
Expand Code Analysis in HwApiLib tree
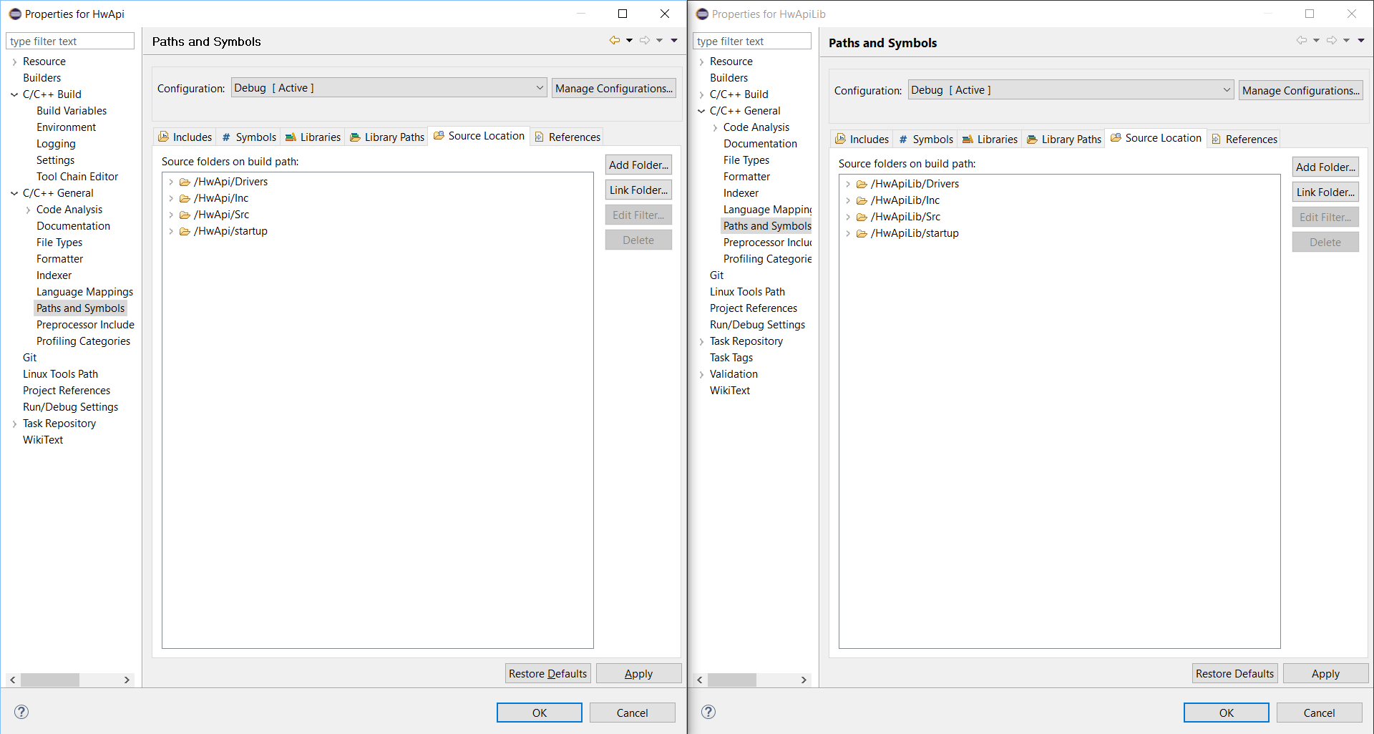pos(715,127)
